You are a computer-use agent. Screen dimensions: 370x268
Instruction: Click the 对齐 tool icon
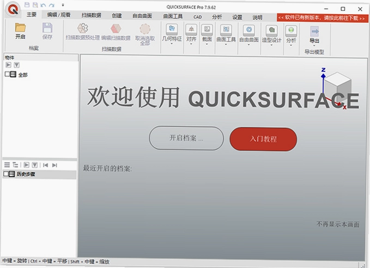click(x=191, y=29)
